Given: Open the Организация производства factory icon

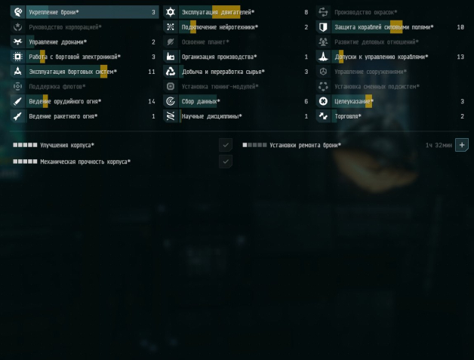Looking at the screenshot, I should point(171,57).
